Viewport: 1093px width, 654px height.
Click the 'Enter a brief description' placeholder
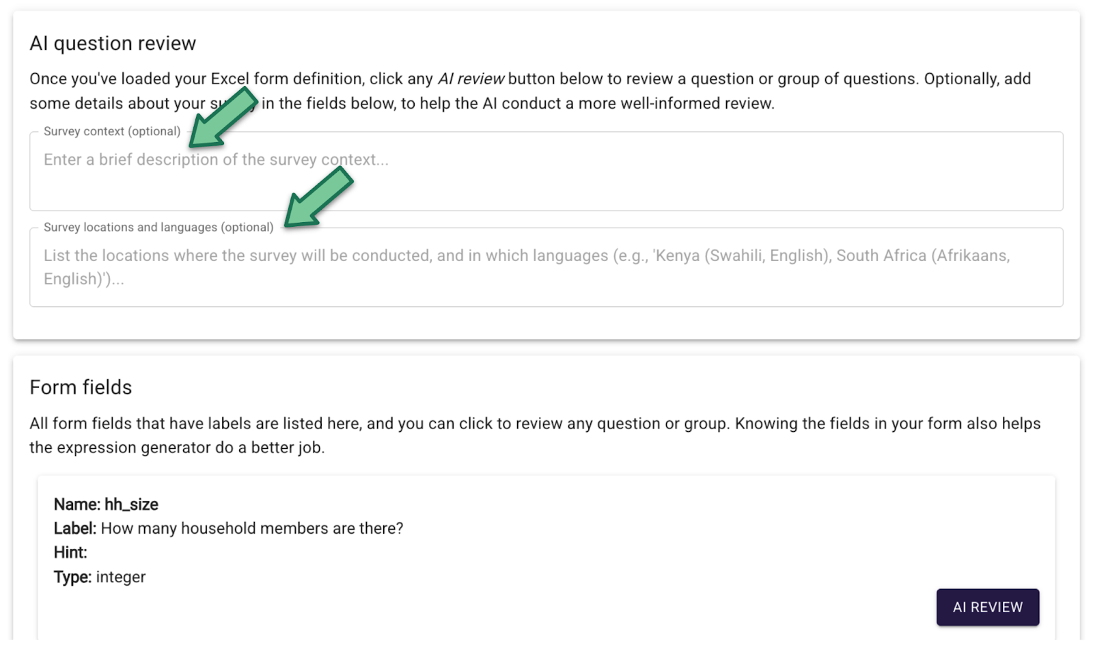tap(216, 159)
